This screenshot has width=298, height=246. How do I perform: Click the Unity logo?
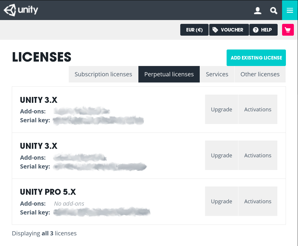click(x=21, y=10)
